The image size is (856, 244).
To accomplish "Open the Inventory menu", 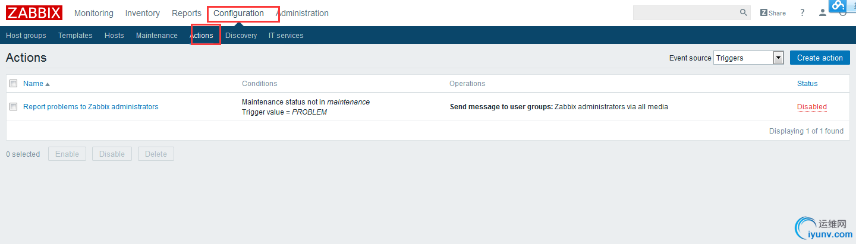I will (x=142, y=13).
